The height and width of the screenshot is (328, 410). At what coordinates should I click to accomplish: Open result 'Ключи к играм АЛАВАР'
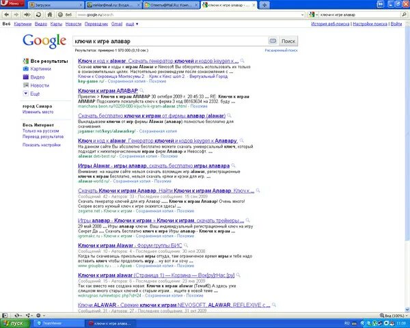108,91
